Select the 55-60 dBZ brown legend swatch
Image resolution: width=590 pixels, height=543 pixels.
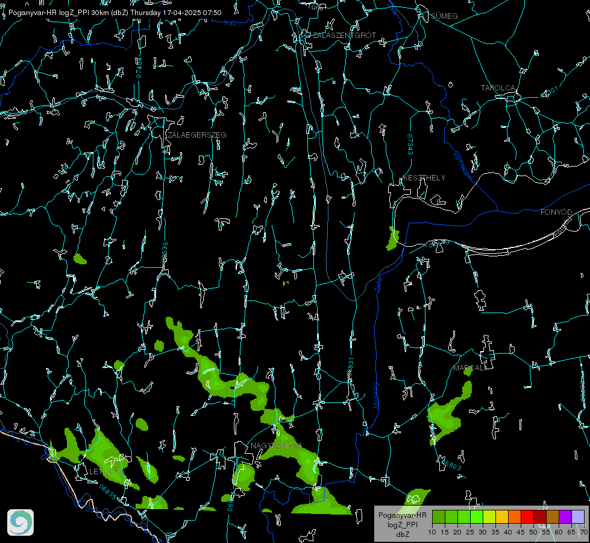click(x=553, y=516)
